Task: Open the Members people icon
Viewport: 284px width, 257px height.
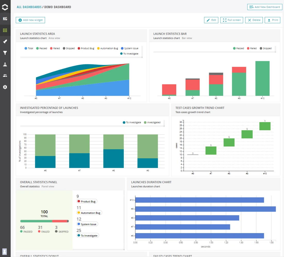Action: (5, 76)
